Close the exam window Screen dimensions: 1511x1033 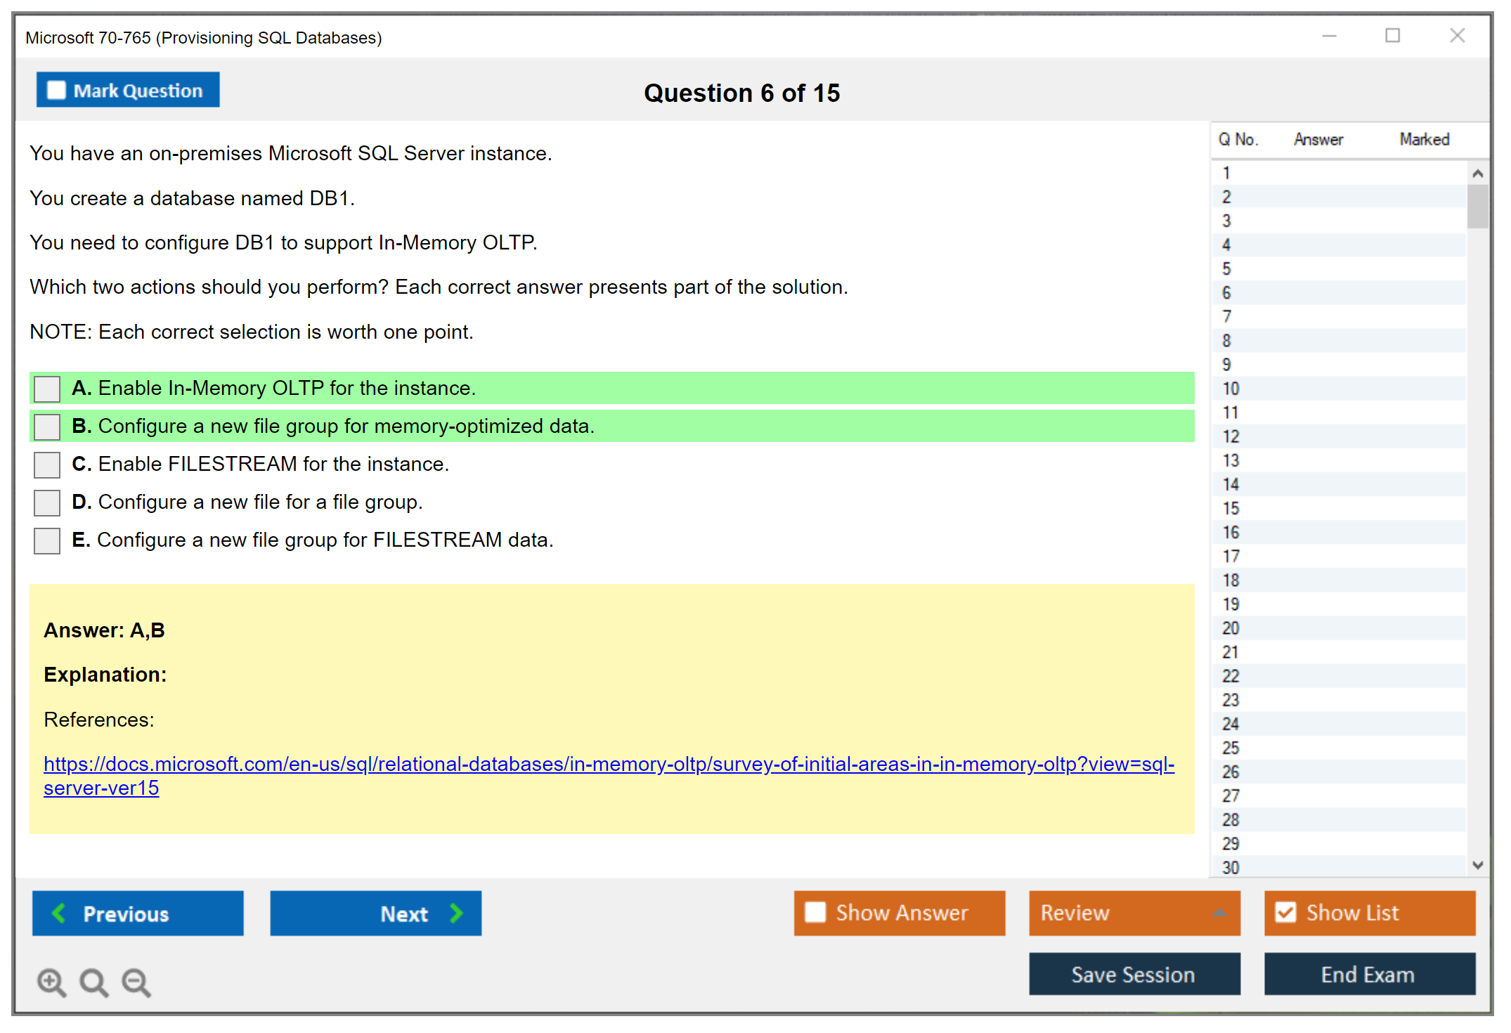(1457, 36)
